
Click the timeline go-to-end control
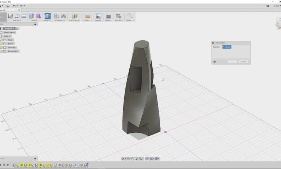pyautogui.click(x=8, y=165)
